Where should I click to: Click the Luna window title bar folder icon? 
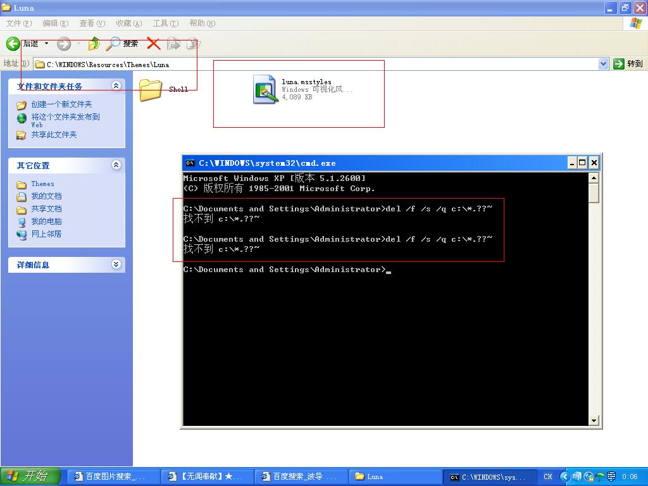6,8
